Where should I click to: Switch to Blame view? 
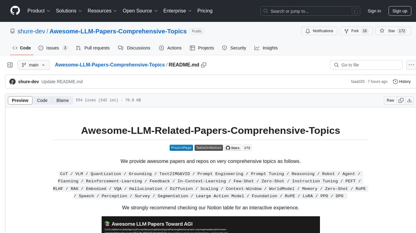tap(62, 100)
